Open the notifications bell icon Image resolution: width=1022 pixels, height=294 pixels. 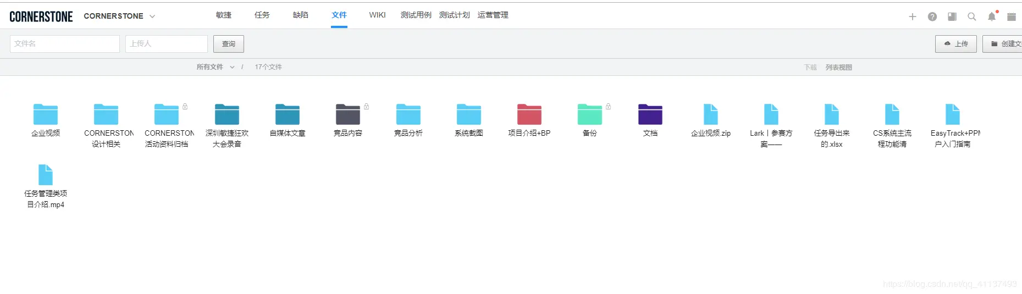coord(992,16)
